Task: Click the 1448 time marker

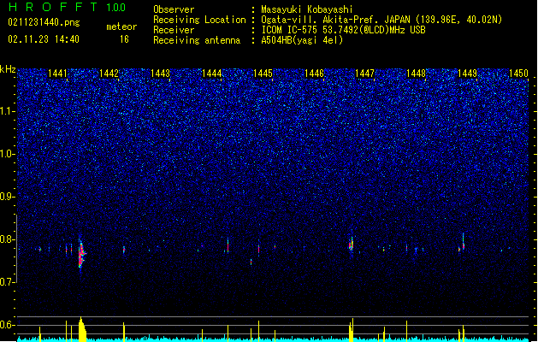Action: coord(417,74)
